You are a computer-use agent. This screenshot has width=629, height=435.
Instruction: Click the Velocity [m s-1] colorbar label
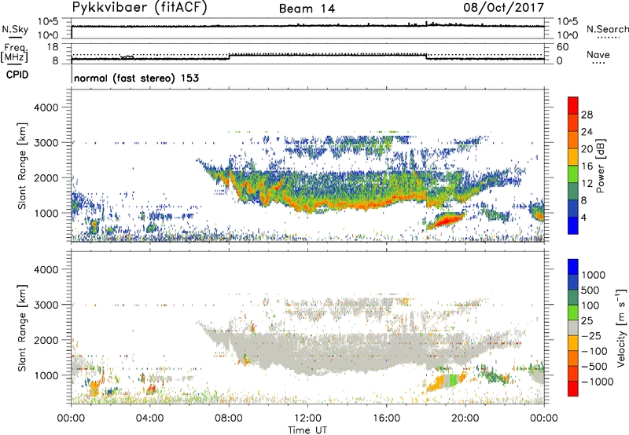tap(621, 327)
